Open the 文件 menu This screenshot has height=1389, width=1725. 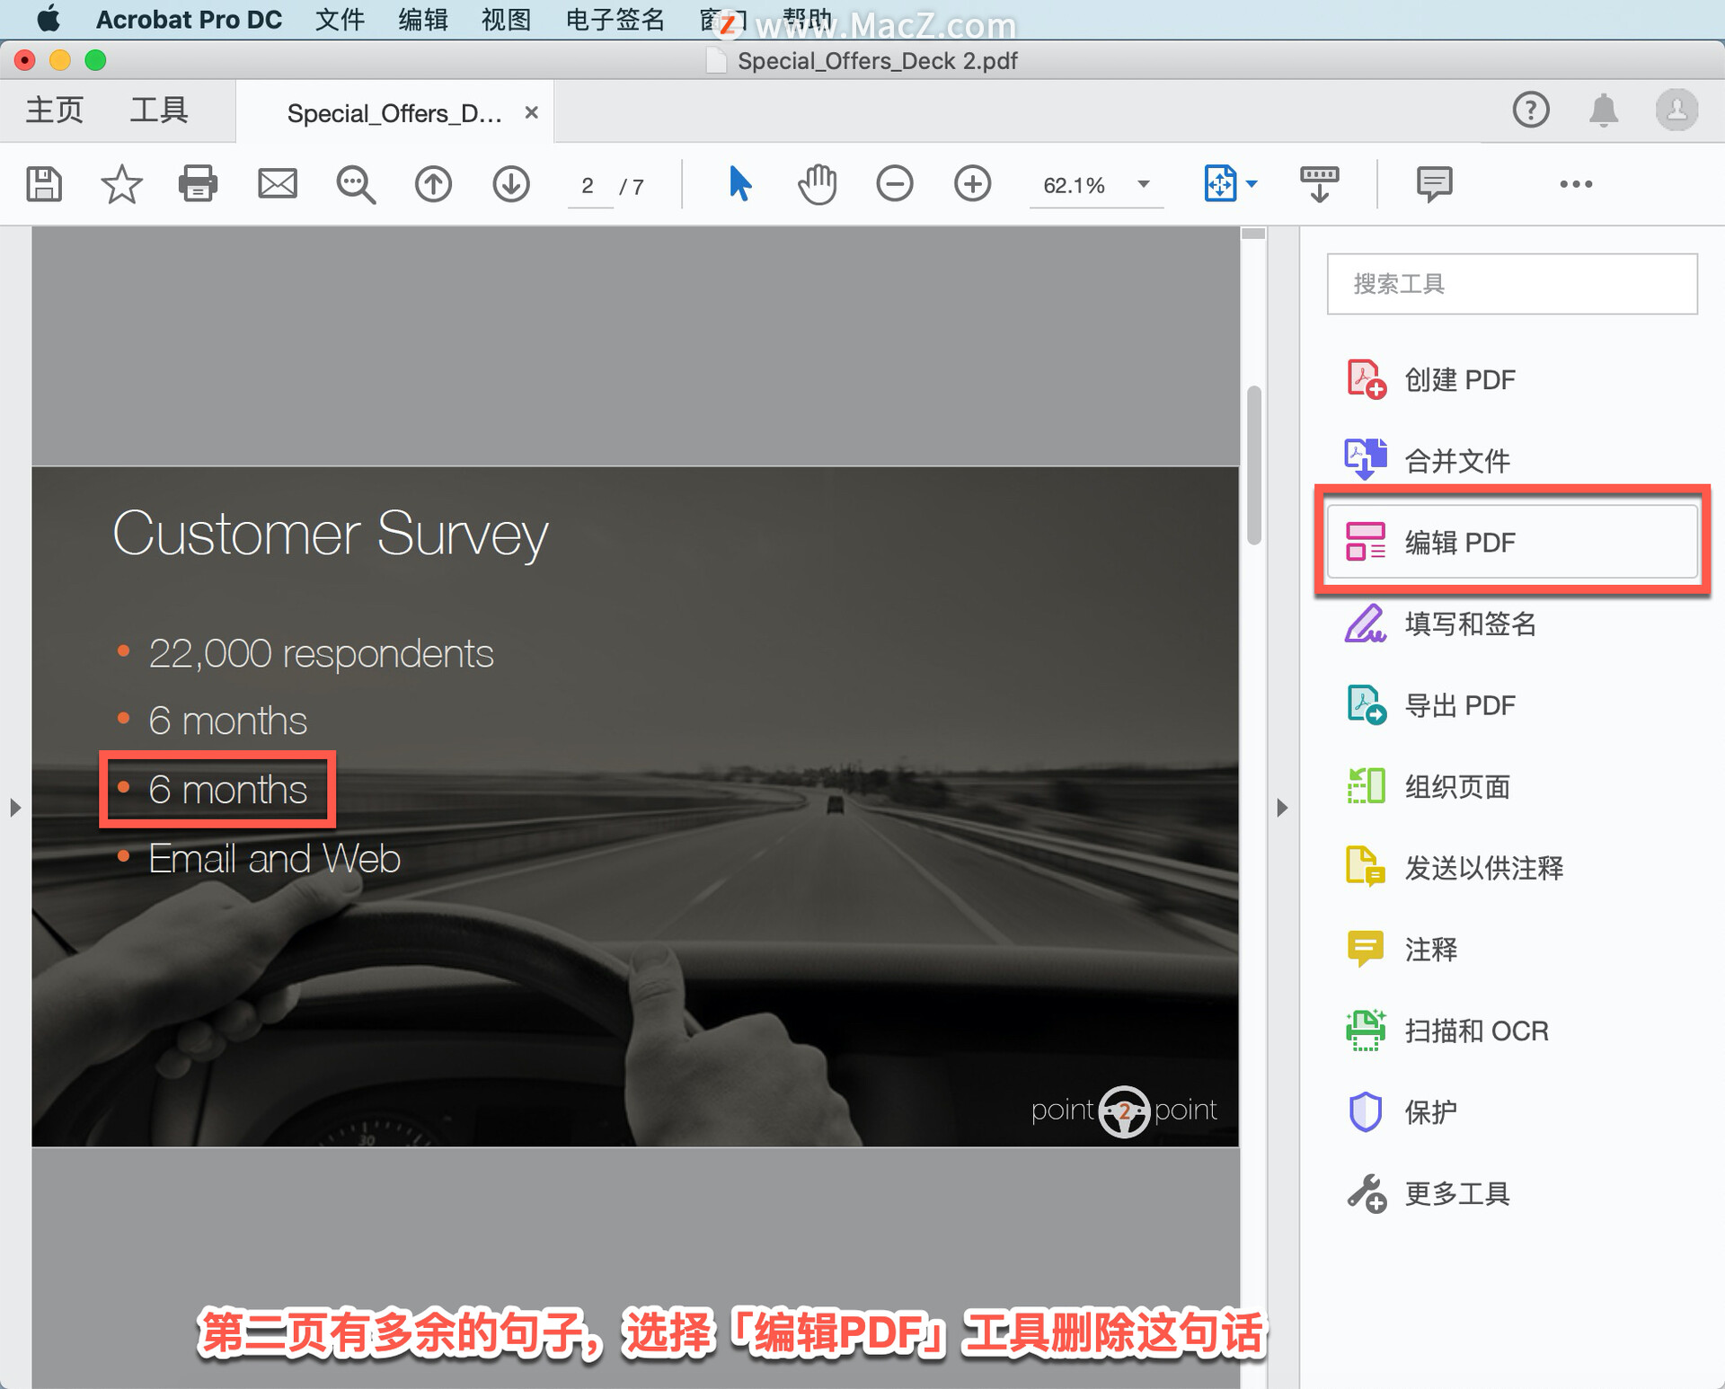(340, 19)
